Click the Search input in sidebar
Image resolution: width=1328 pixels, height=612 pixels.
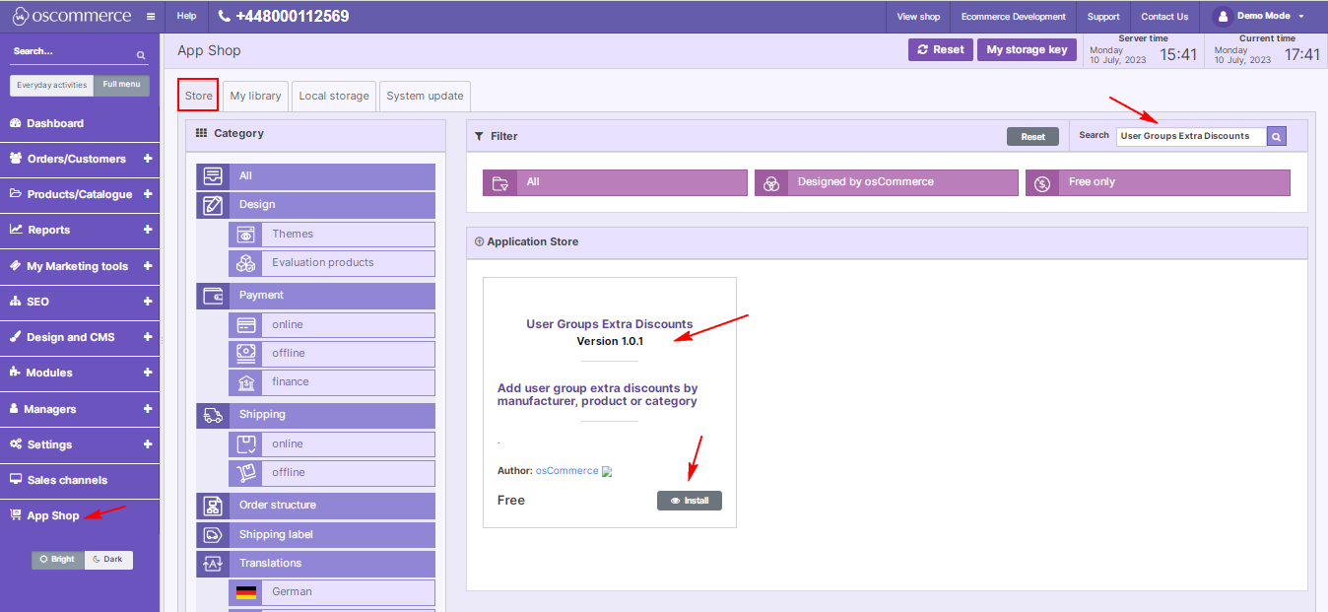tap(73, 51)
